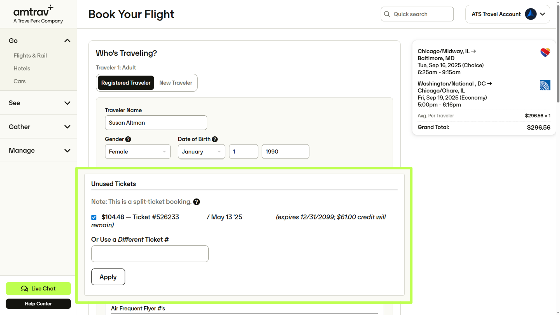This screenshot has height=315, width=560.
Task: Click the Air Frequent Flyer #'s heading
Action: tap(138, 308)
